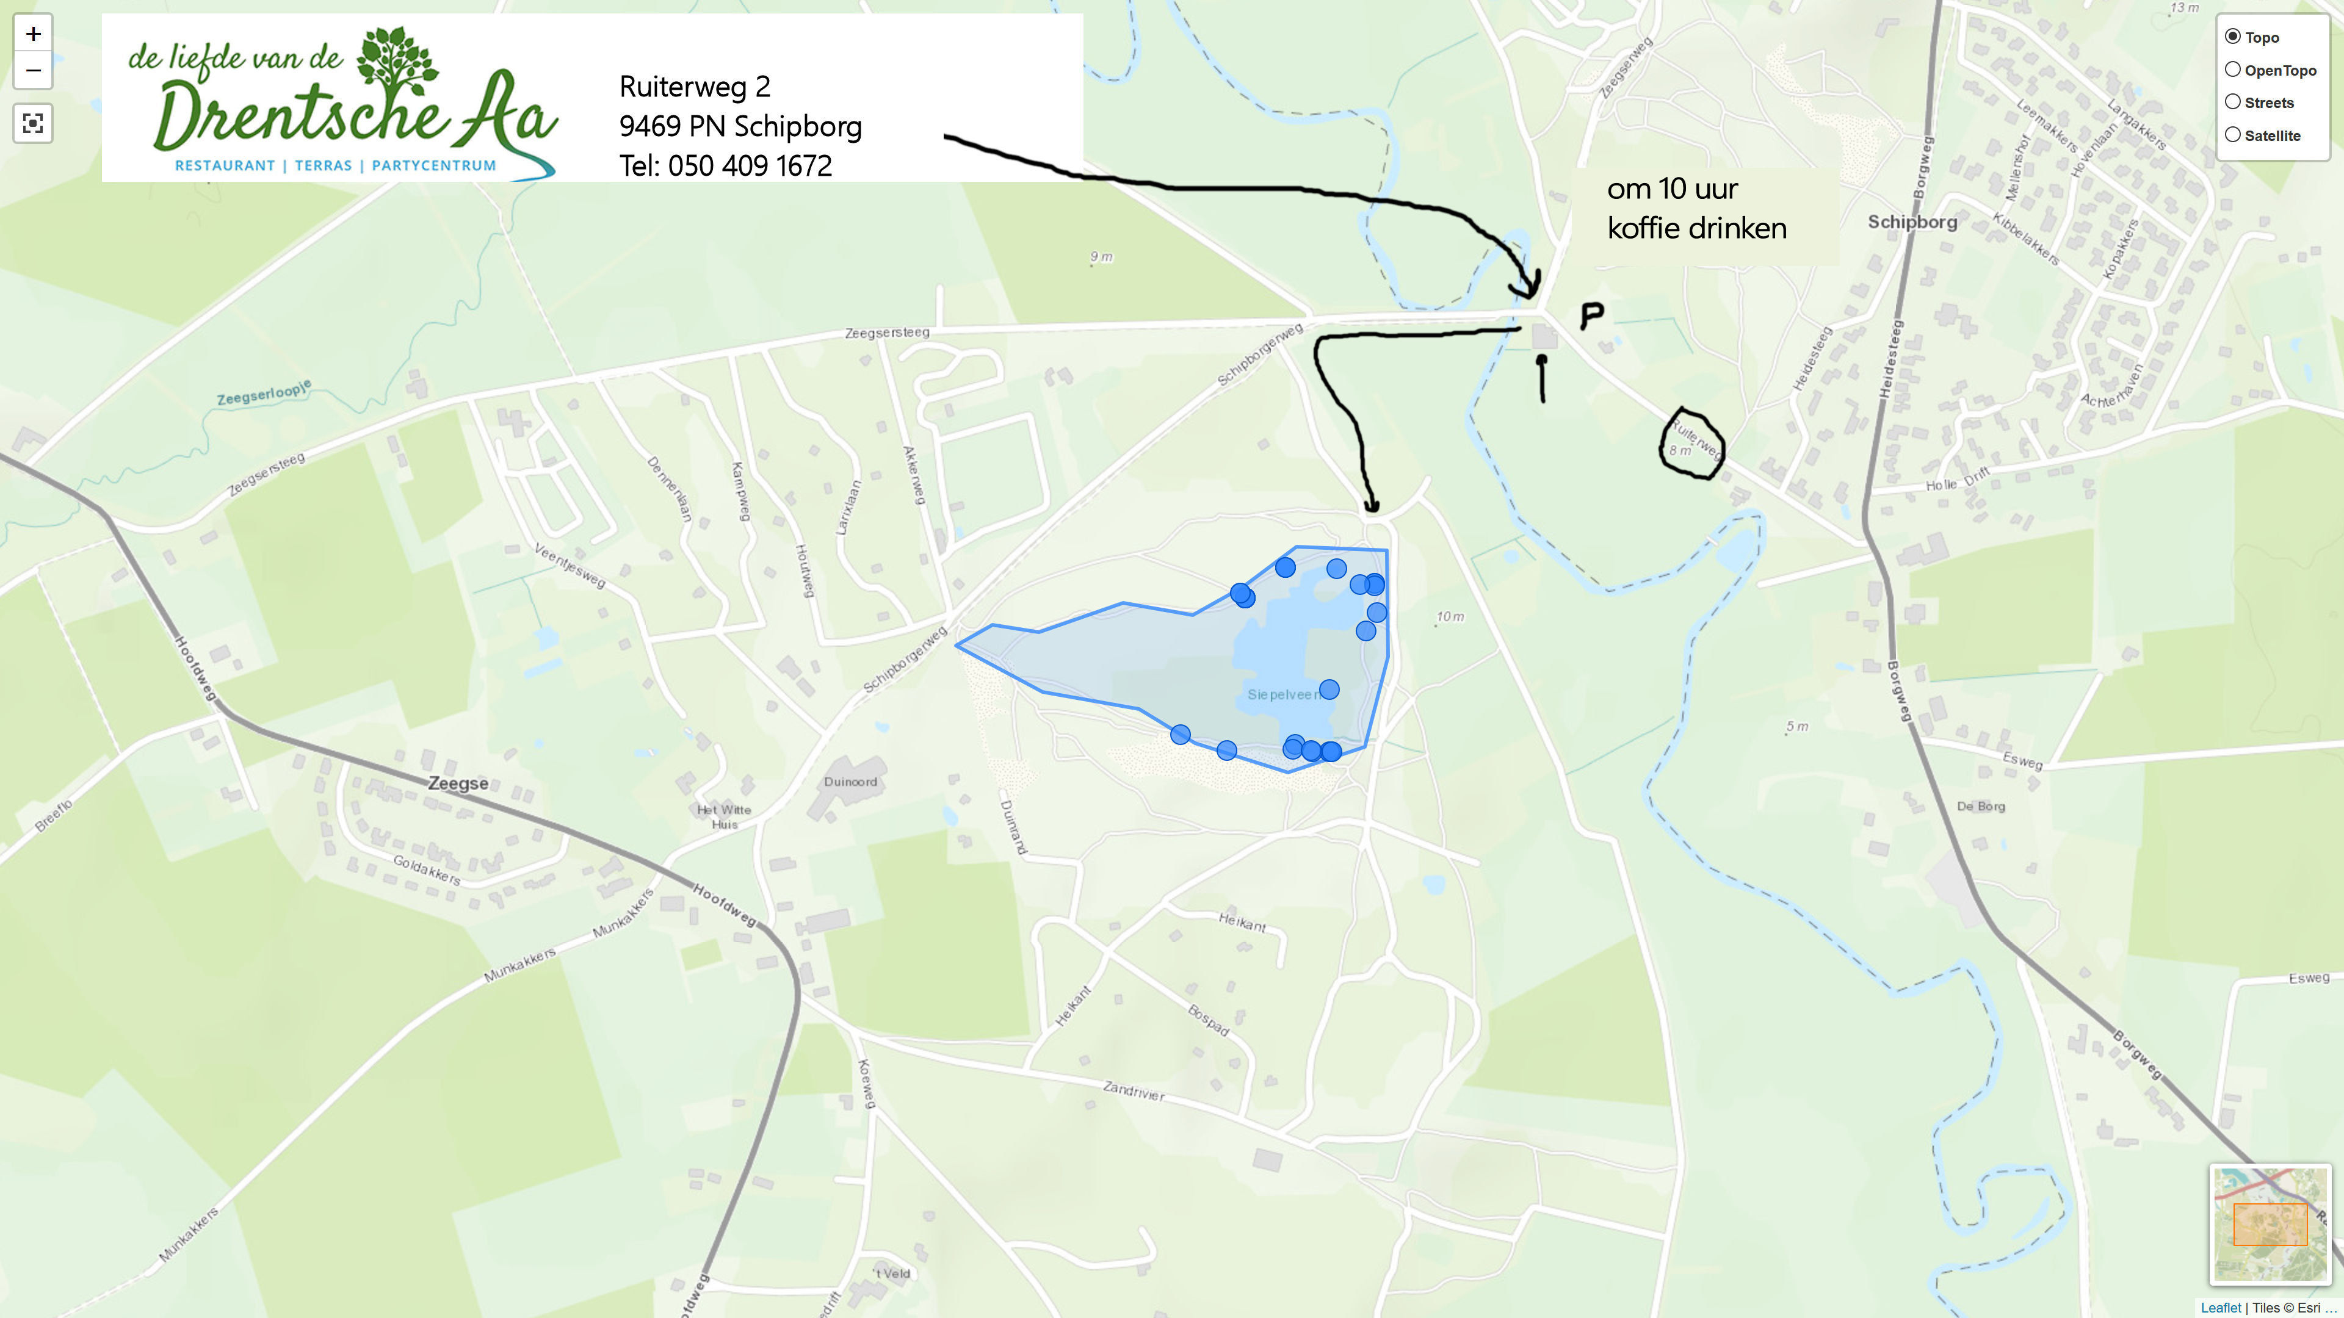Zoom in with the plus button
This screenshot has width=2344, height=1318.
pyautogui.click(x=33, y=35)
